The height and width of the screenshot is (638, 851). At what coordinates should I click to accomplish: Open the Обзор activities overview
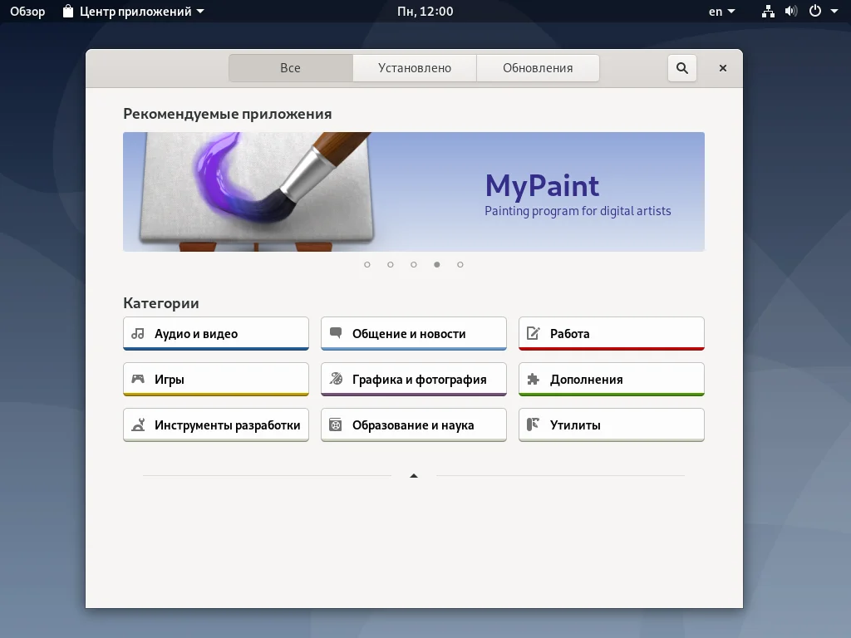[x=27, y=12]
